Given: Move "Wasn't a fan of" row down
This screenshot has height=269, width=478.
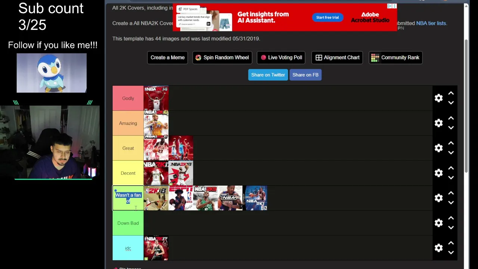Looking at the screenshot, I should pos(451,202).
